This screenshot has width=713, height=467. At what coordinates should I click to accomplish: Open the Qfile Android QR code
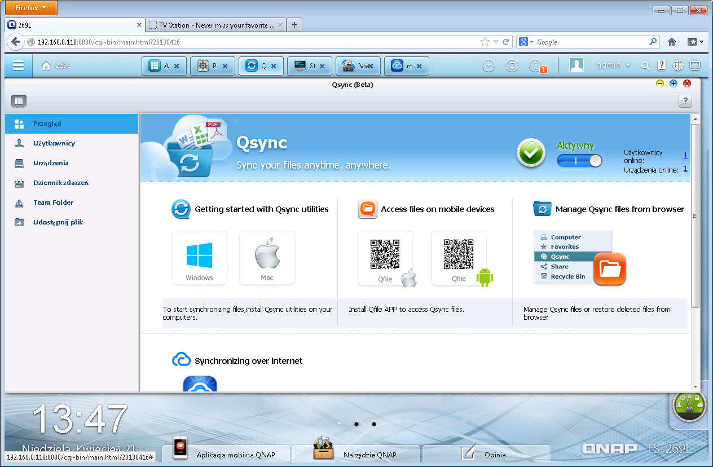point(459,258)
